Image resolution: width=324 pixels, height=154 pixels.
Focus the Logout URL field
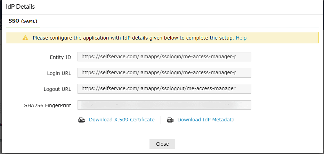[164, 89]
